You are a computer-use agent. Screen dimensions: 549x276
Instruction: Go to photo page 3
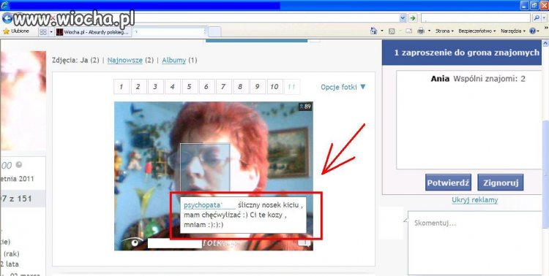(155, 87)
